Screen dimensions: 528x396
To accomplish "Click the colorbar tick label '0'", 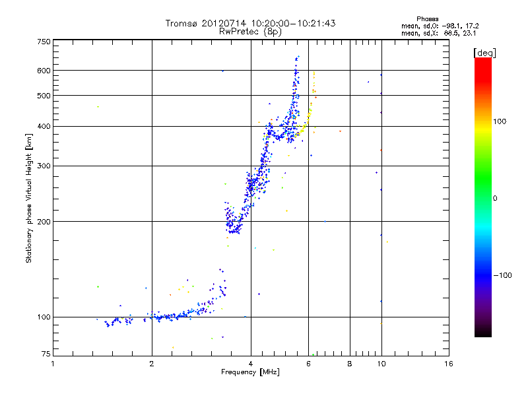I will click(x=495, y=199).
